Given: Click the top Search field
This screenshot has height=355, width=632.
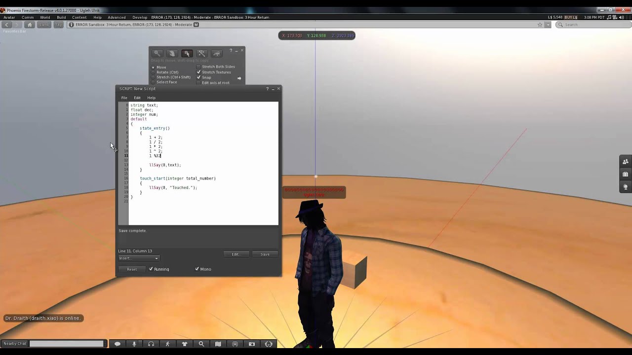Looking at the screenshot, I should pos(592,25).
